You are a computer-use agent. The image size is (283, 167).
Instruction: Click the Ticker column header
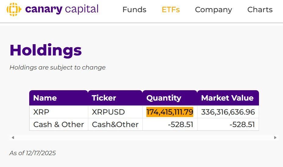[104, 98]
